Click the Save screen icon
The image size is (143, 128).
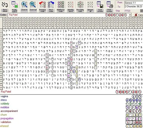coord(100,5)
